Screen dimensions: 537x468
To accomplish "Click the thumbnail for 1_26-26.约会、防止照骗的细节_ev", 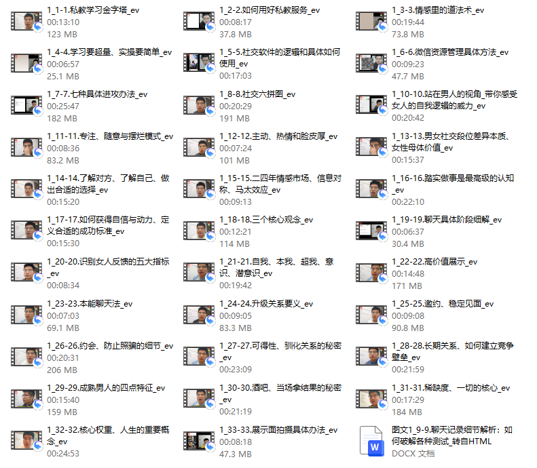I will pyautogui.click(x=26, y=357).
